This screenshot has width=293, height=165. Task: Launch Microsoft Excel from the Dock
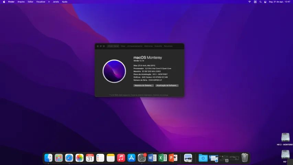click(x=162, y=158)
